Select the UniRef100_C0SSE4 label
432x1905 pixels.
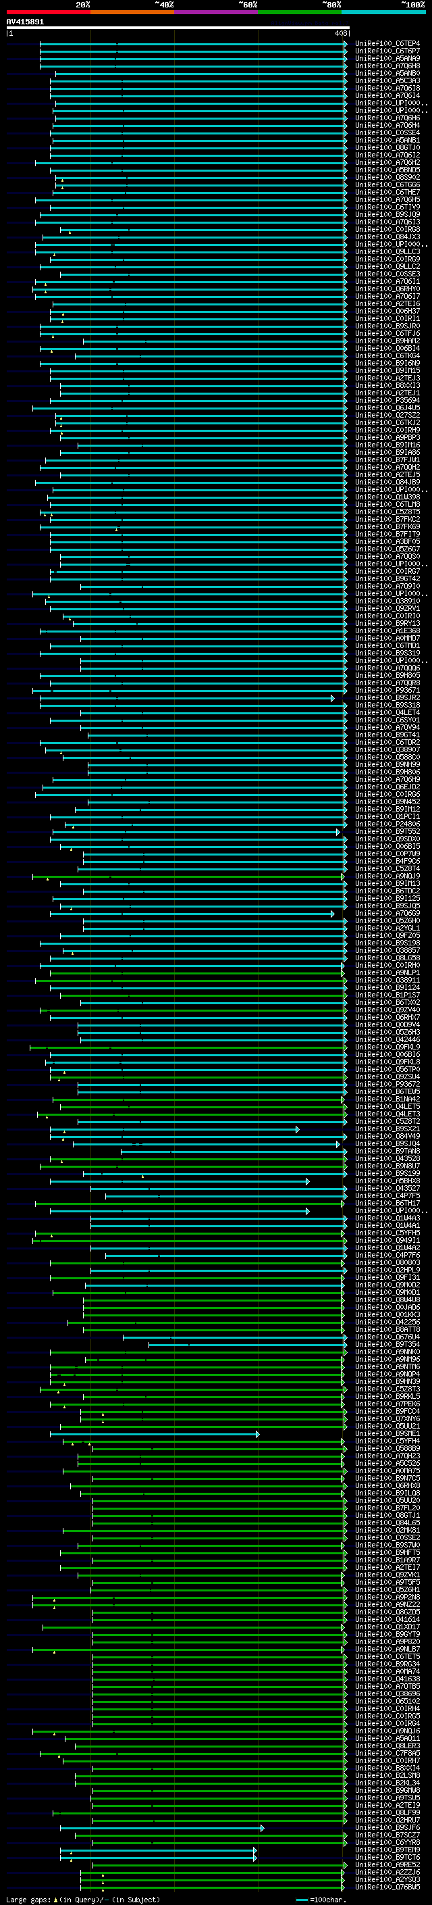[387, 132]
